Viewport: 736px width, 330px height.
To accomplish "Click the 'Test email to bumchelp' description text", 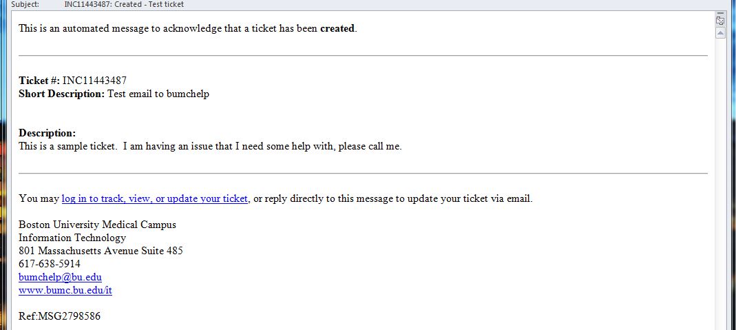I will [x=158, y=94].
